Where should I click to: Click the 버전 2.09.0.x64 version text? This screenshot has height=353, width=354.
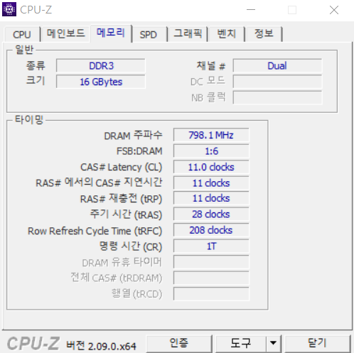101,346
